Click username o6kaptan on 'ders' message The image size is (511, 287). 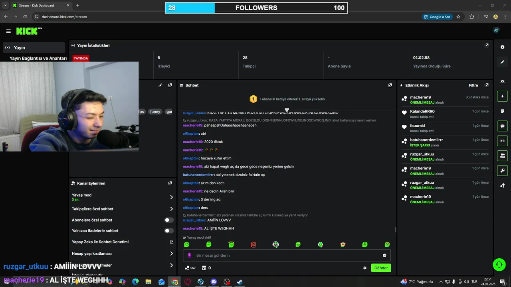pyautogui.click(x=191, y=208)
